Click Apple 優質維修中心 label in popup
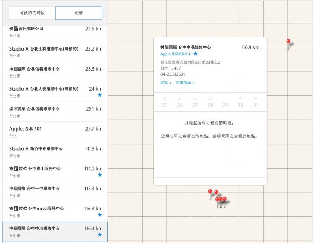314x243 pixels. [176, 54]
